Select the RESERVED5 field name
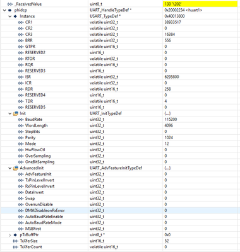Screen dimensions: 240x252 (x=35, y=107)
